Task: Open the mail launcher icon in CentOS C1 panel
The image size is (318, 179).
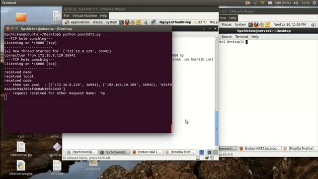Action: 133,22
